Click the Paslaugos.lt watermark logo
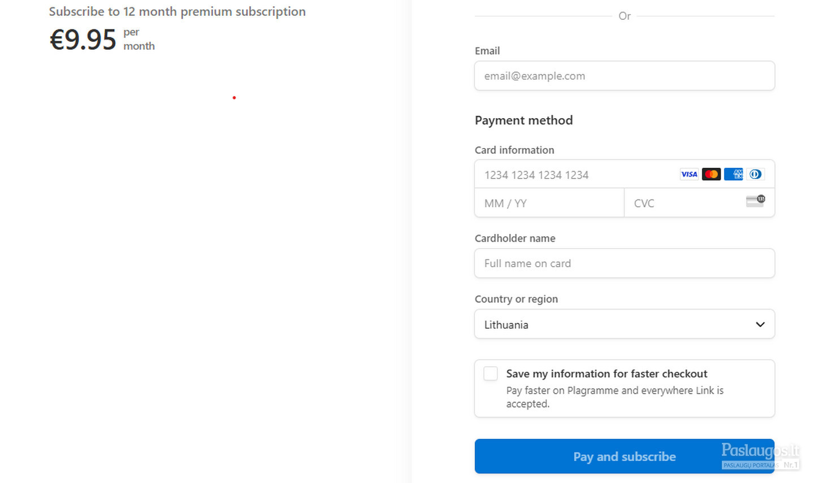The height and width of the screenshot is (483, 814). click(760, 456)
